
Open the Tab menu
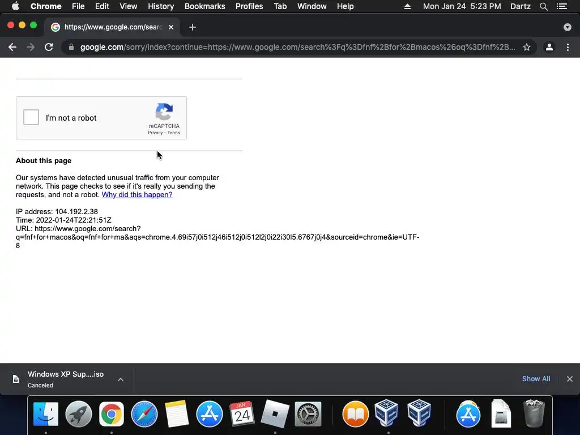(280, 6)
